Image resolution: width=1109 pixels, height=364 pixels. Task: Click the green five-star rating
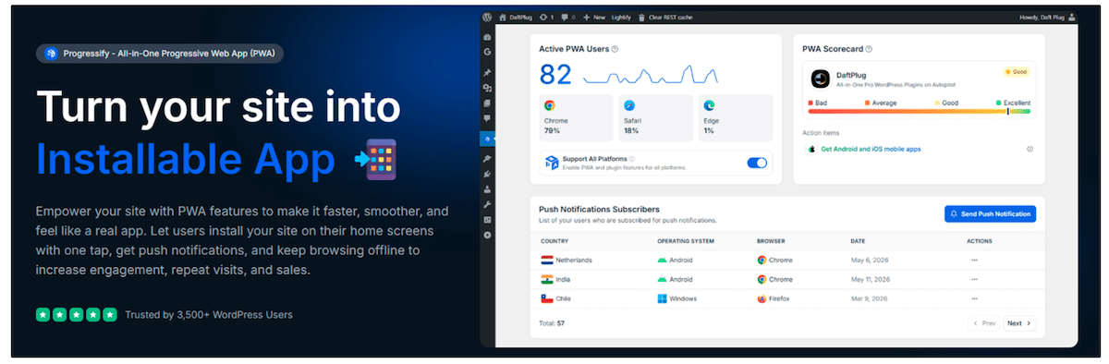(x=77, y=315)
